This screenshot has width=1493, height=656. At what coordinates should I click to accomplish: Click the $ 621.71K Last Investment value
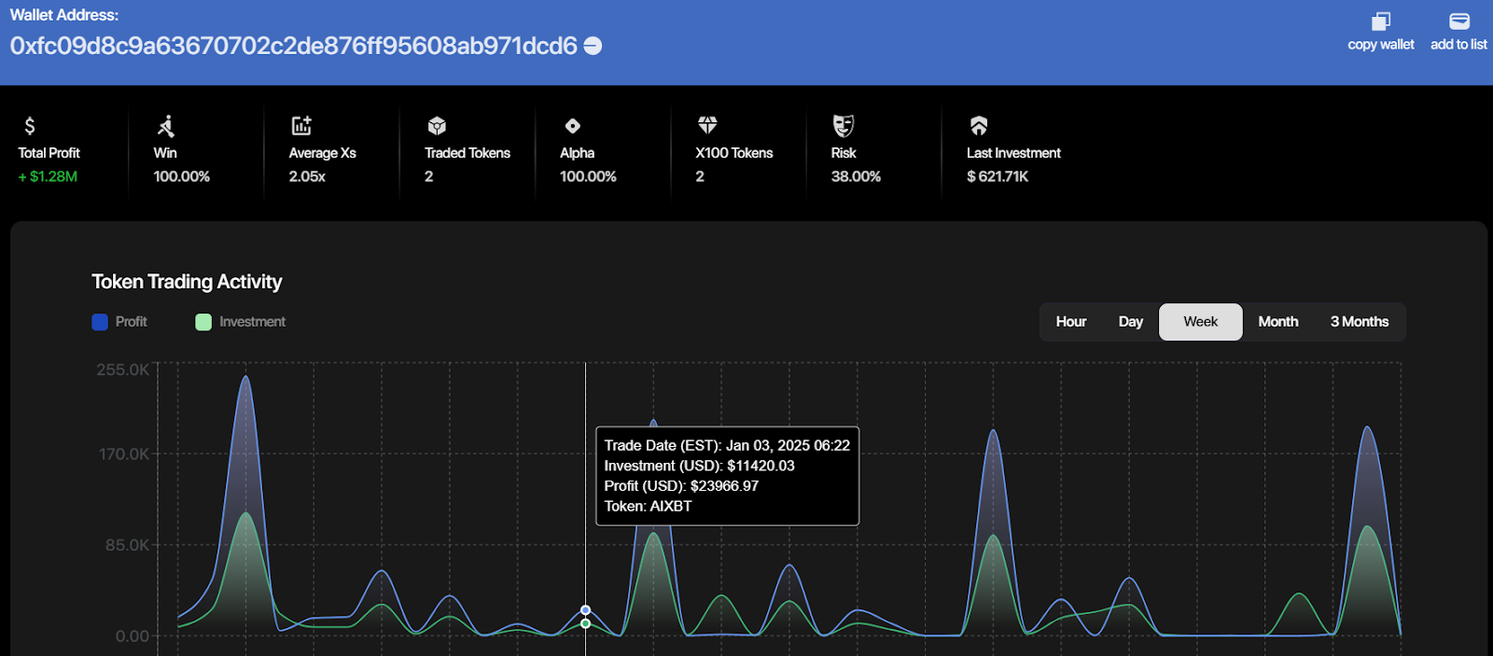pos(998,176)
